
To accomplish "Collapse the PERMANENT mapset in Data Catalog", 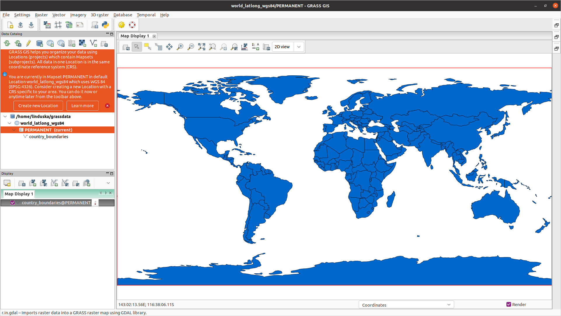I will [x=14, y=130].
